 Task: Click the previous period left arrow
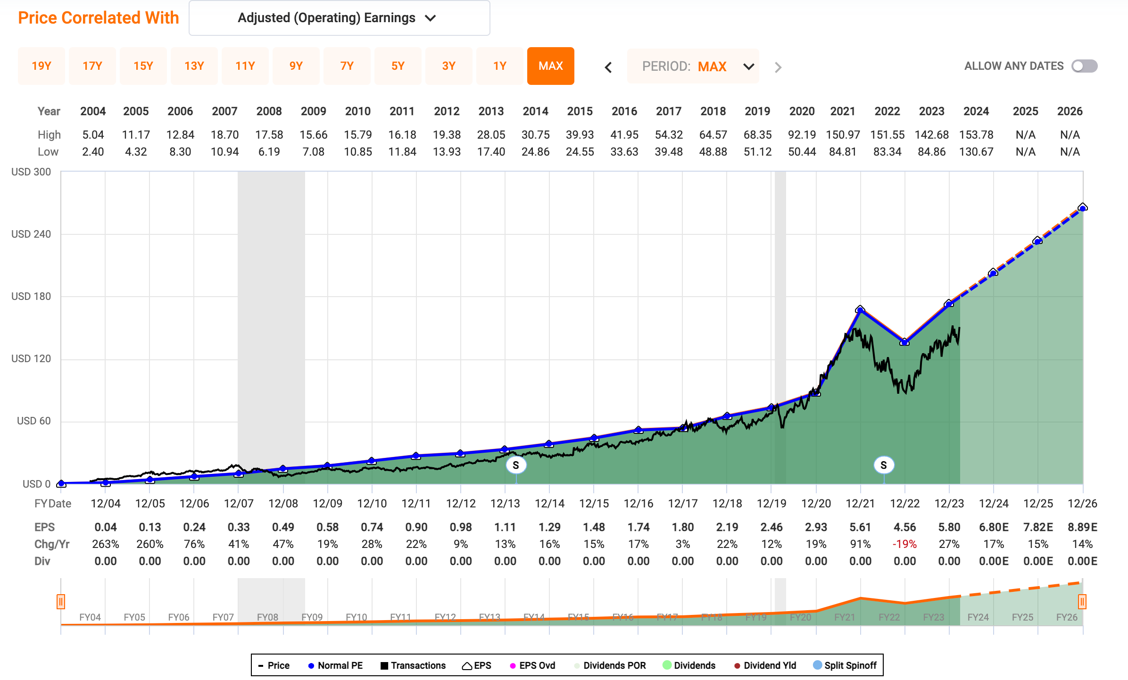pyautogui.click(x=608, y=67)
